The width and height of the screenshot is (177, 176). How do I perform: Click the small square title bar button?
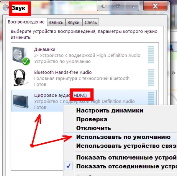click(132, 6)
